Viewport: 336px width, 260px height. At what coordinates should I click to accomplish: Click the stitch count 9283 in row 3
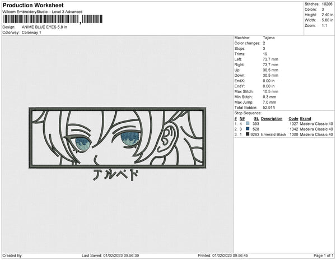pos(255,134)
